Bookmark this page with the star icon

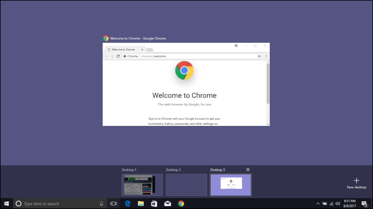[259, 56]
